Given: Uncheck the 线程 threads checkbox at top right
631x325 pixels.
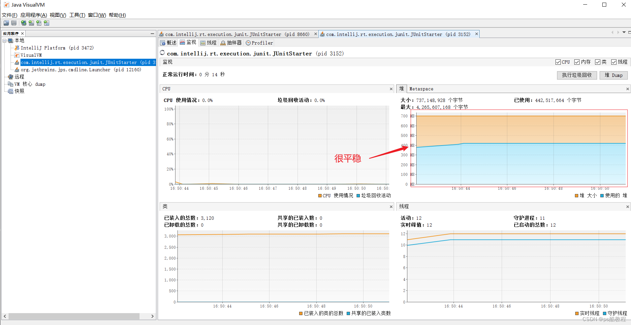Looking at the screenshot, I should 614,62.
